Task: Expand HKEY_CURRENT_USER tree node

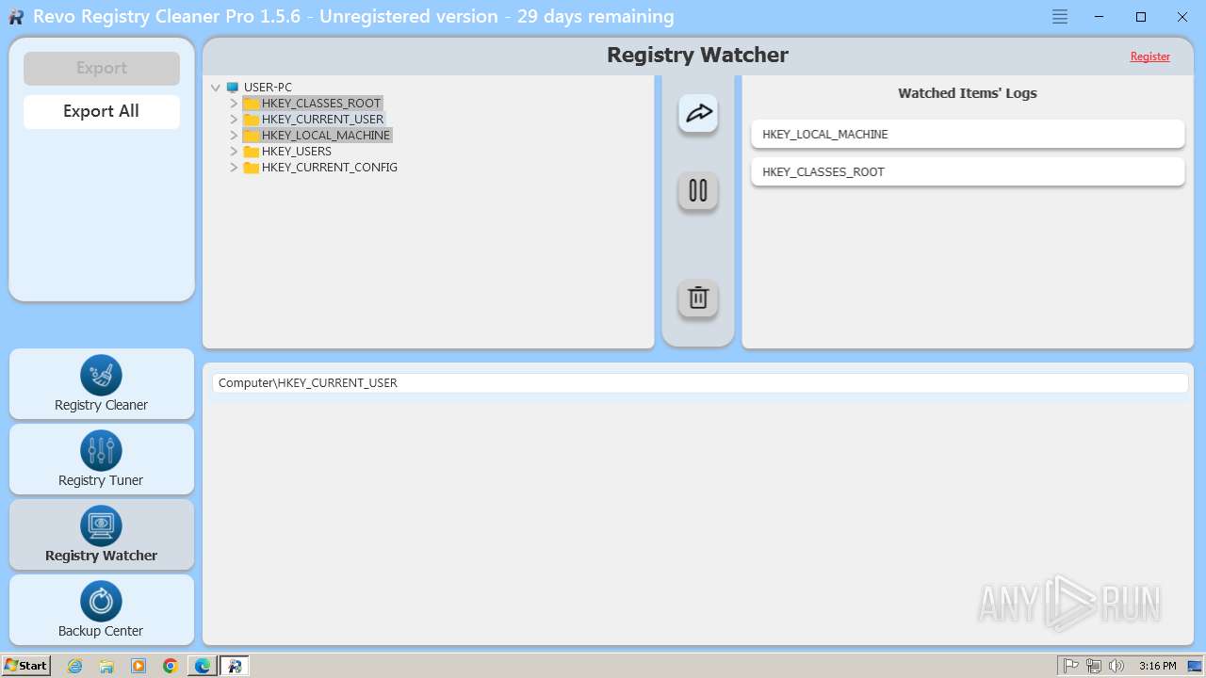Action: [x=234, y=120]
